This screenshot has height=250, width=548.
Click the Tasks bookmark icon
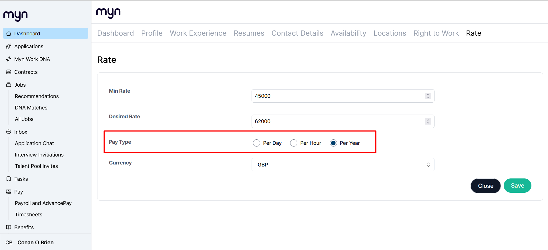pos(9,179)
